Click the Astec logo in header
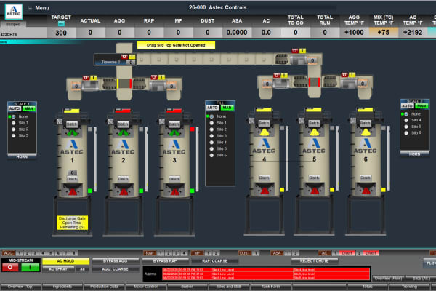This screenshot has width=436, height=291. 14,11
